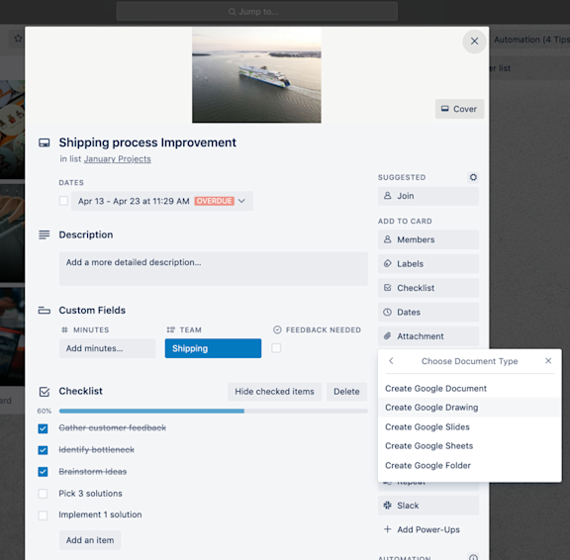Click the checklist 60% progress bar
Screen dimensions: 570x560
(x=214, y=411)
